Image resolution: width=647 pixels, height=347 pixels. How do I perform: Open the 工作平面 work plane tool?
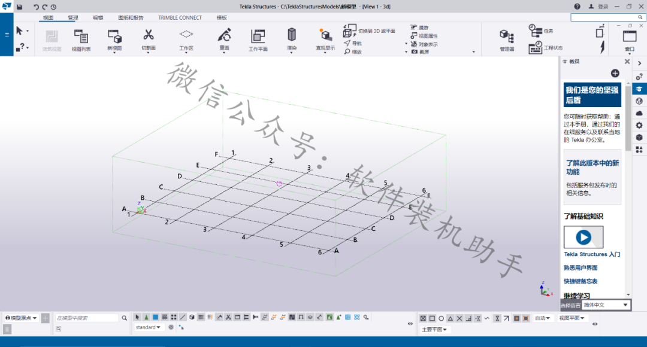pyautogui.click(x=258, y=40)
